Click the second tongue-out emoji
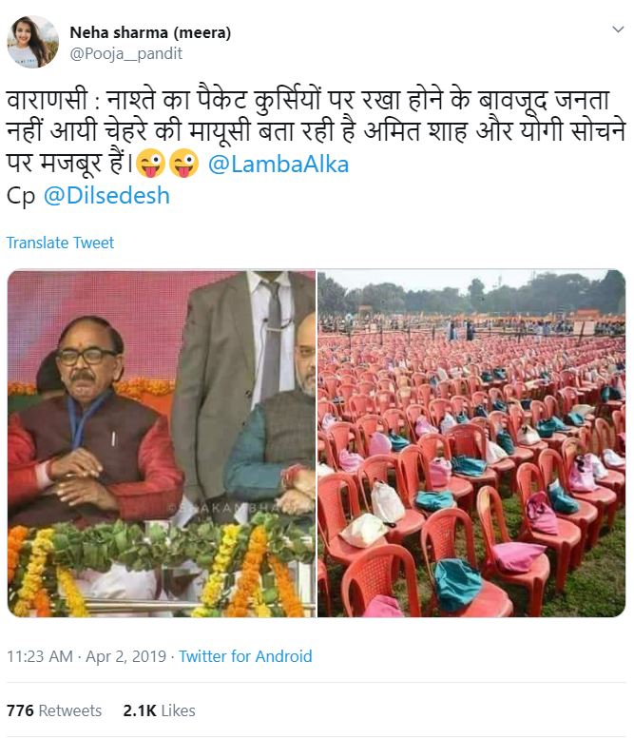 pos(183,164)
